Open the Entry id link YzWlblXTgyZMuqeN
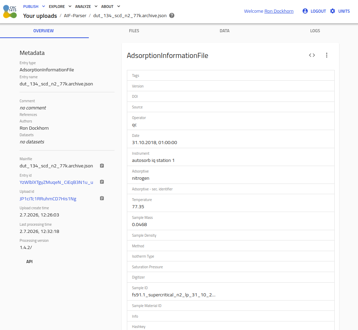The image size is (358, 330). [x=56, y=182]
